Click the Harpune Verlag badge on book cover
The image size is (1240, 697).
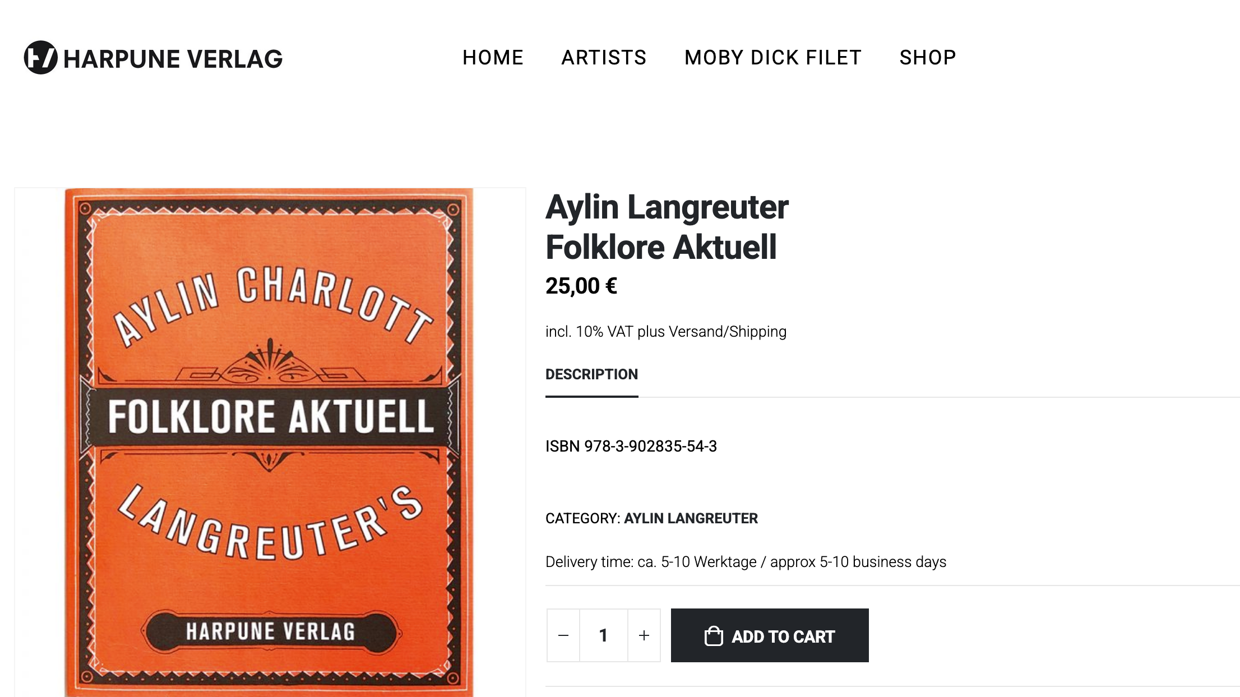click(x=271, y=631)
